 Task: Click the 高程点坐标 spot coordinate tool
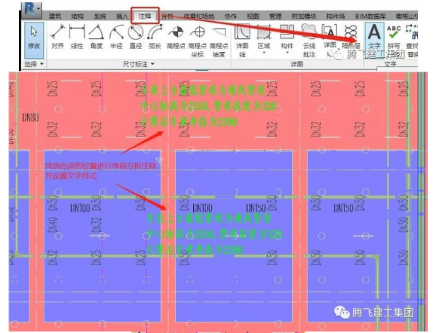pyautogui.click(x=198, y=41)
